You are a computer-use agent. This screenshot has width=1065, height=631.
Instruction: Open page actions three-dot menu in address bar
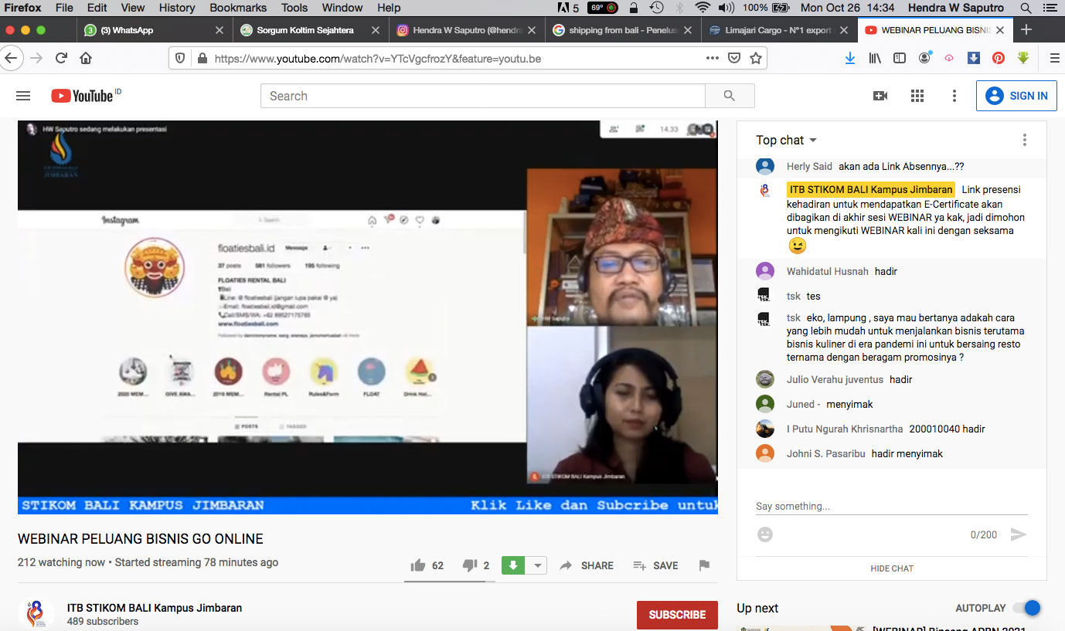[x=713, y=58]
